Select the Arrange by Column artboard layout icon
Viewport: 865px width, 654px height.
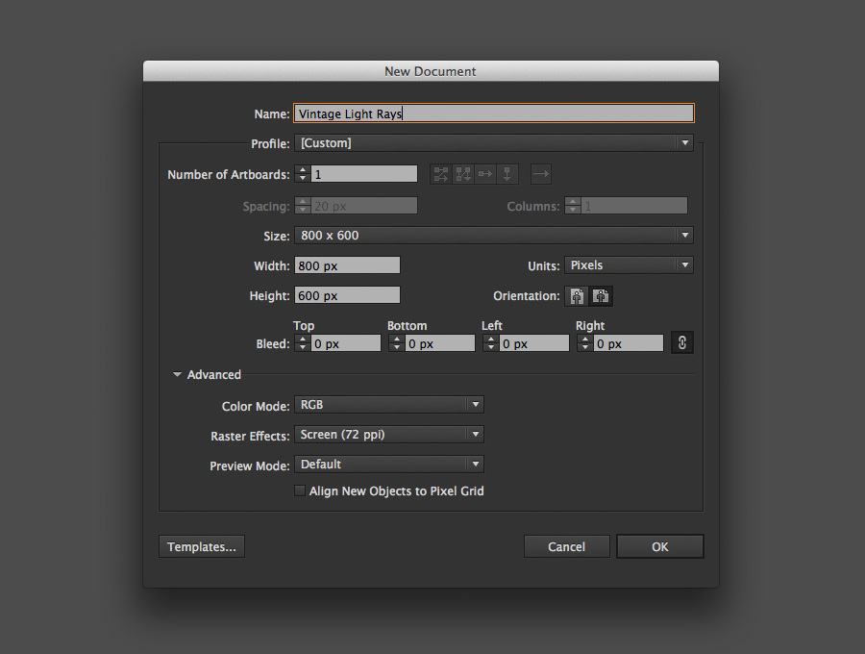point(507,174)
